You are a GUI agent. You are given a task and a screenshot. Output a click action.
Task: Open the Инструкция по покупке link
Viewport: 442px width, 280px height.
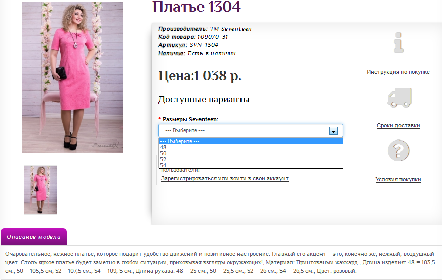click(x=398, y=72)
